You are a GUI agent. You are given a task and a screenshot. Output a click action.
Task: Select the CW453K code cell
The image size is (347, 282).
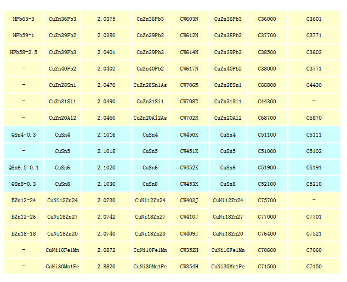[189, 184]
